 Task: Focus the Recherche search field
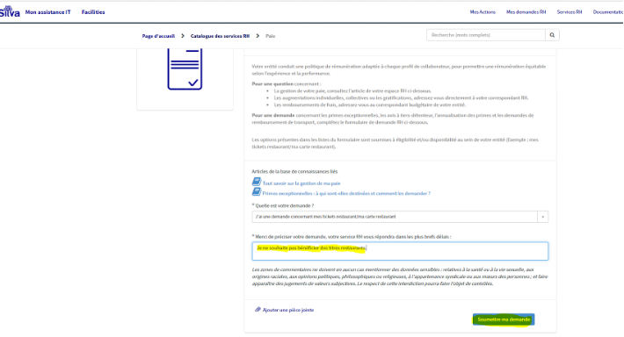tap(486, 35)
